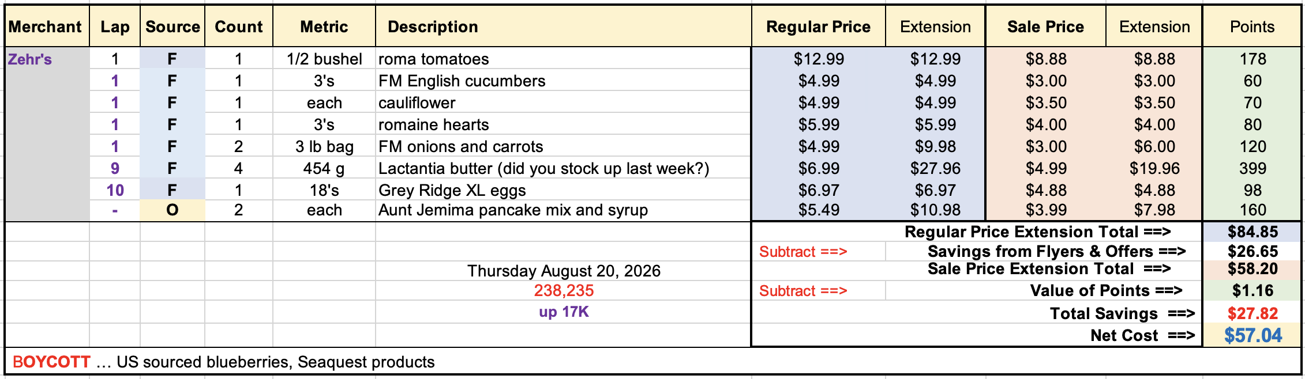Select the Grey Ridge XL eggs cell

(x=563, y=190)
